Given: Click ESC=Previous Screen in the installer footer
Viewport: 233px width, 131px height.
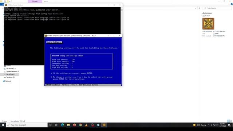Looking at the screenshot, I should [88, 85].
